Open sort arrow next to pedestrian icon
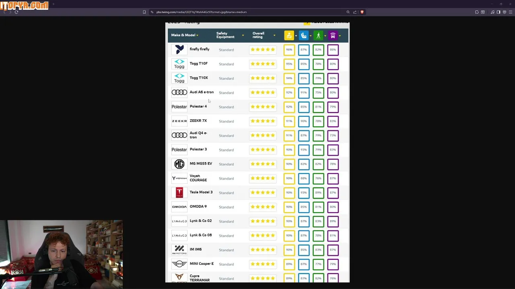515x289 pixels. click(x=325, y=36)
